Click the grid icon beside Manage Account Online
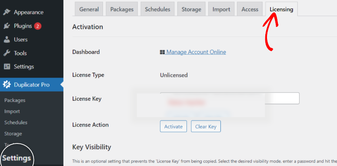Screen dimensions: 337x166 click(162, 52)
